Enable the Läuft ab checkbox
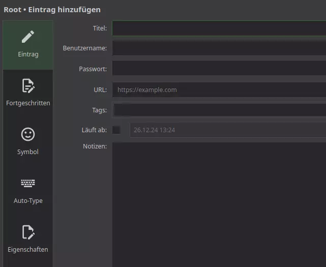326x267 pixels. tap(116, 130)
